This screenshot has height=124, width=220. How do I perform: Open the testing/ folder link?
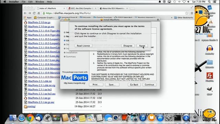32,106
